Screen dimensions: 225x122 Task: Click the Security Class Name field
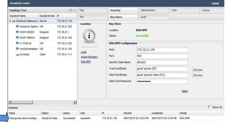pos(162,62)
